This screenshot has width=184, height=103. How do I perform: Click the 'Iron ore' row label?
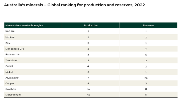[10, 31]
